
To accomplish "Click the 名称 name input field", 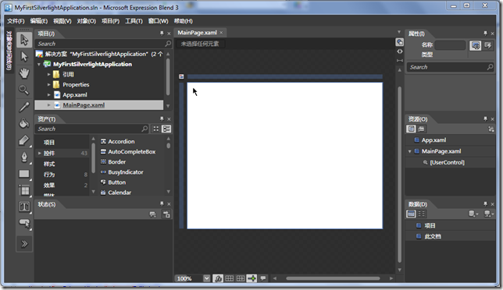I will tap(450, 45).
